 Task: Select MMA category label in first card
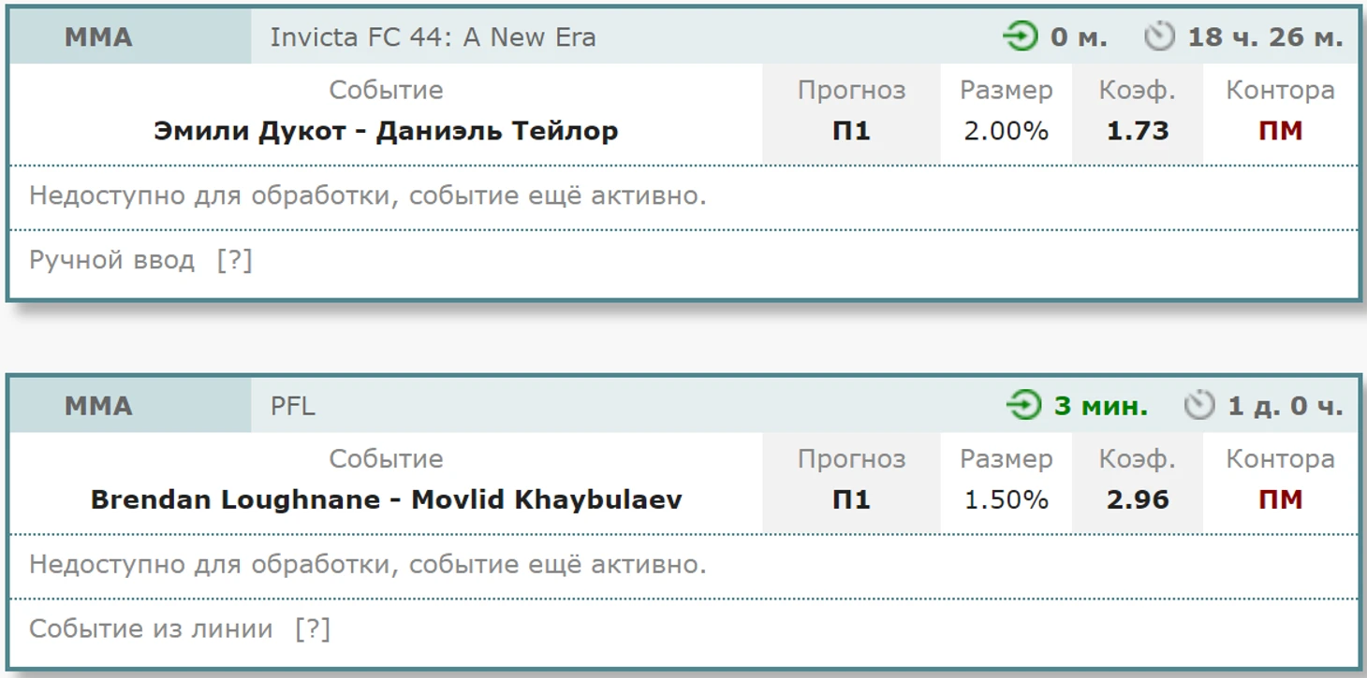[98, 37]
